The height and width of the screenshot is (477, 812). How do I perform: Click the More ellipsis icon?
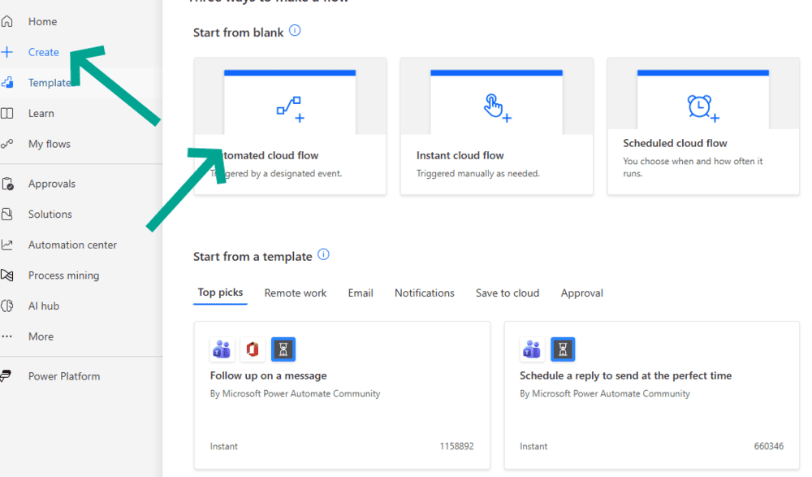click(6, 336)
